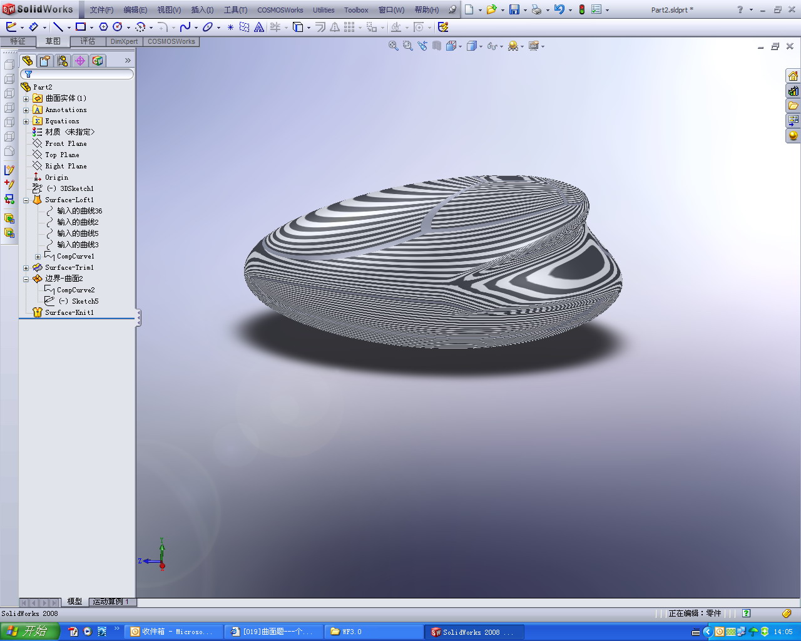Screen dimensions: 801x641
Task: Click the Open folder icon
Action: coord(491,9)
